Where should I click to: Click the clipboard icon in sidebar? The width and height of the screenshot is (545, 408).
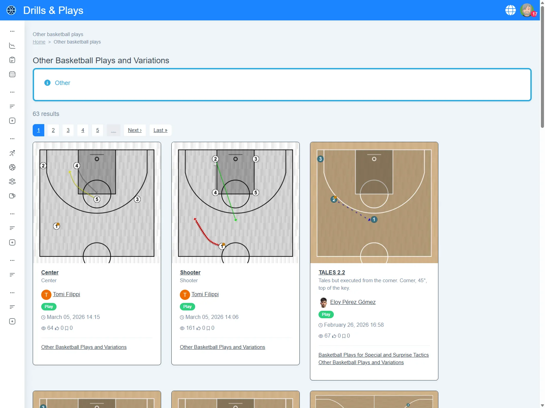pyautogui.click(x=12, y=60)
